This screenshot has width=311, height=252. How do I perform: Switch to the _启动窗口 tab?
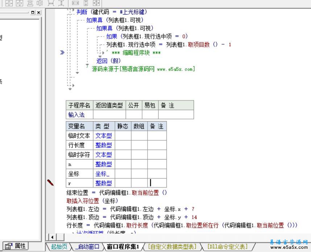pos(87,247)
